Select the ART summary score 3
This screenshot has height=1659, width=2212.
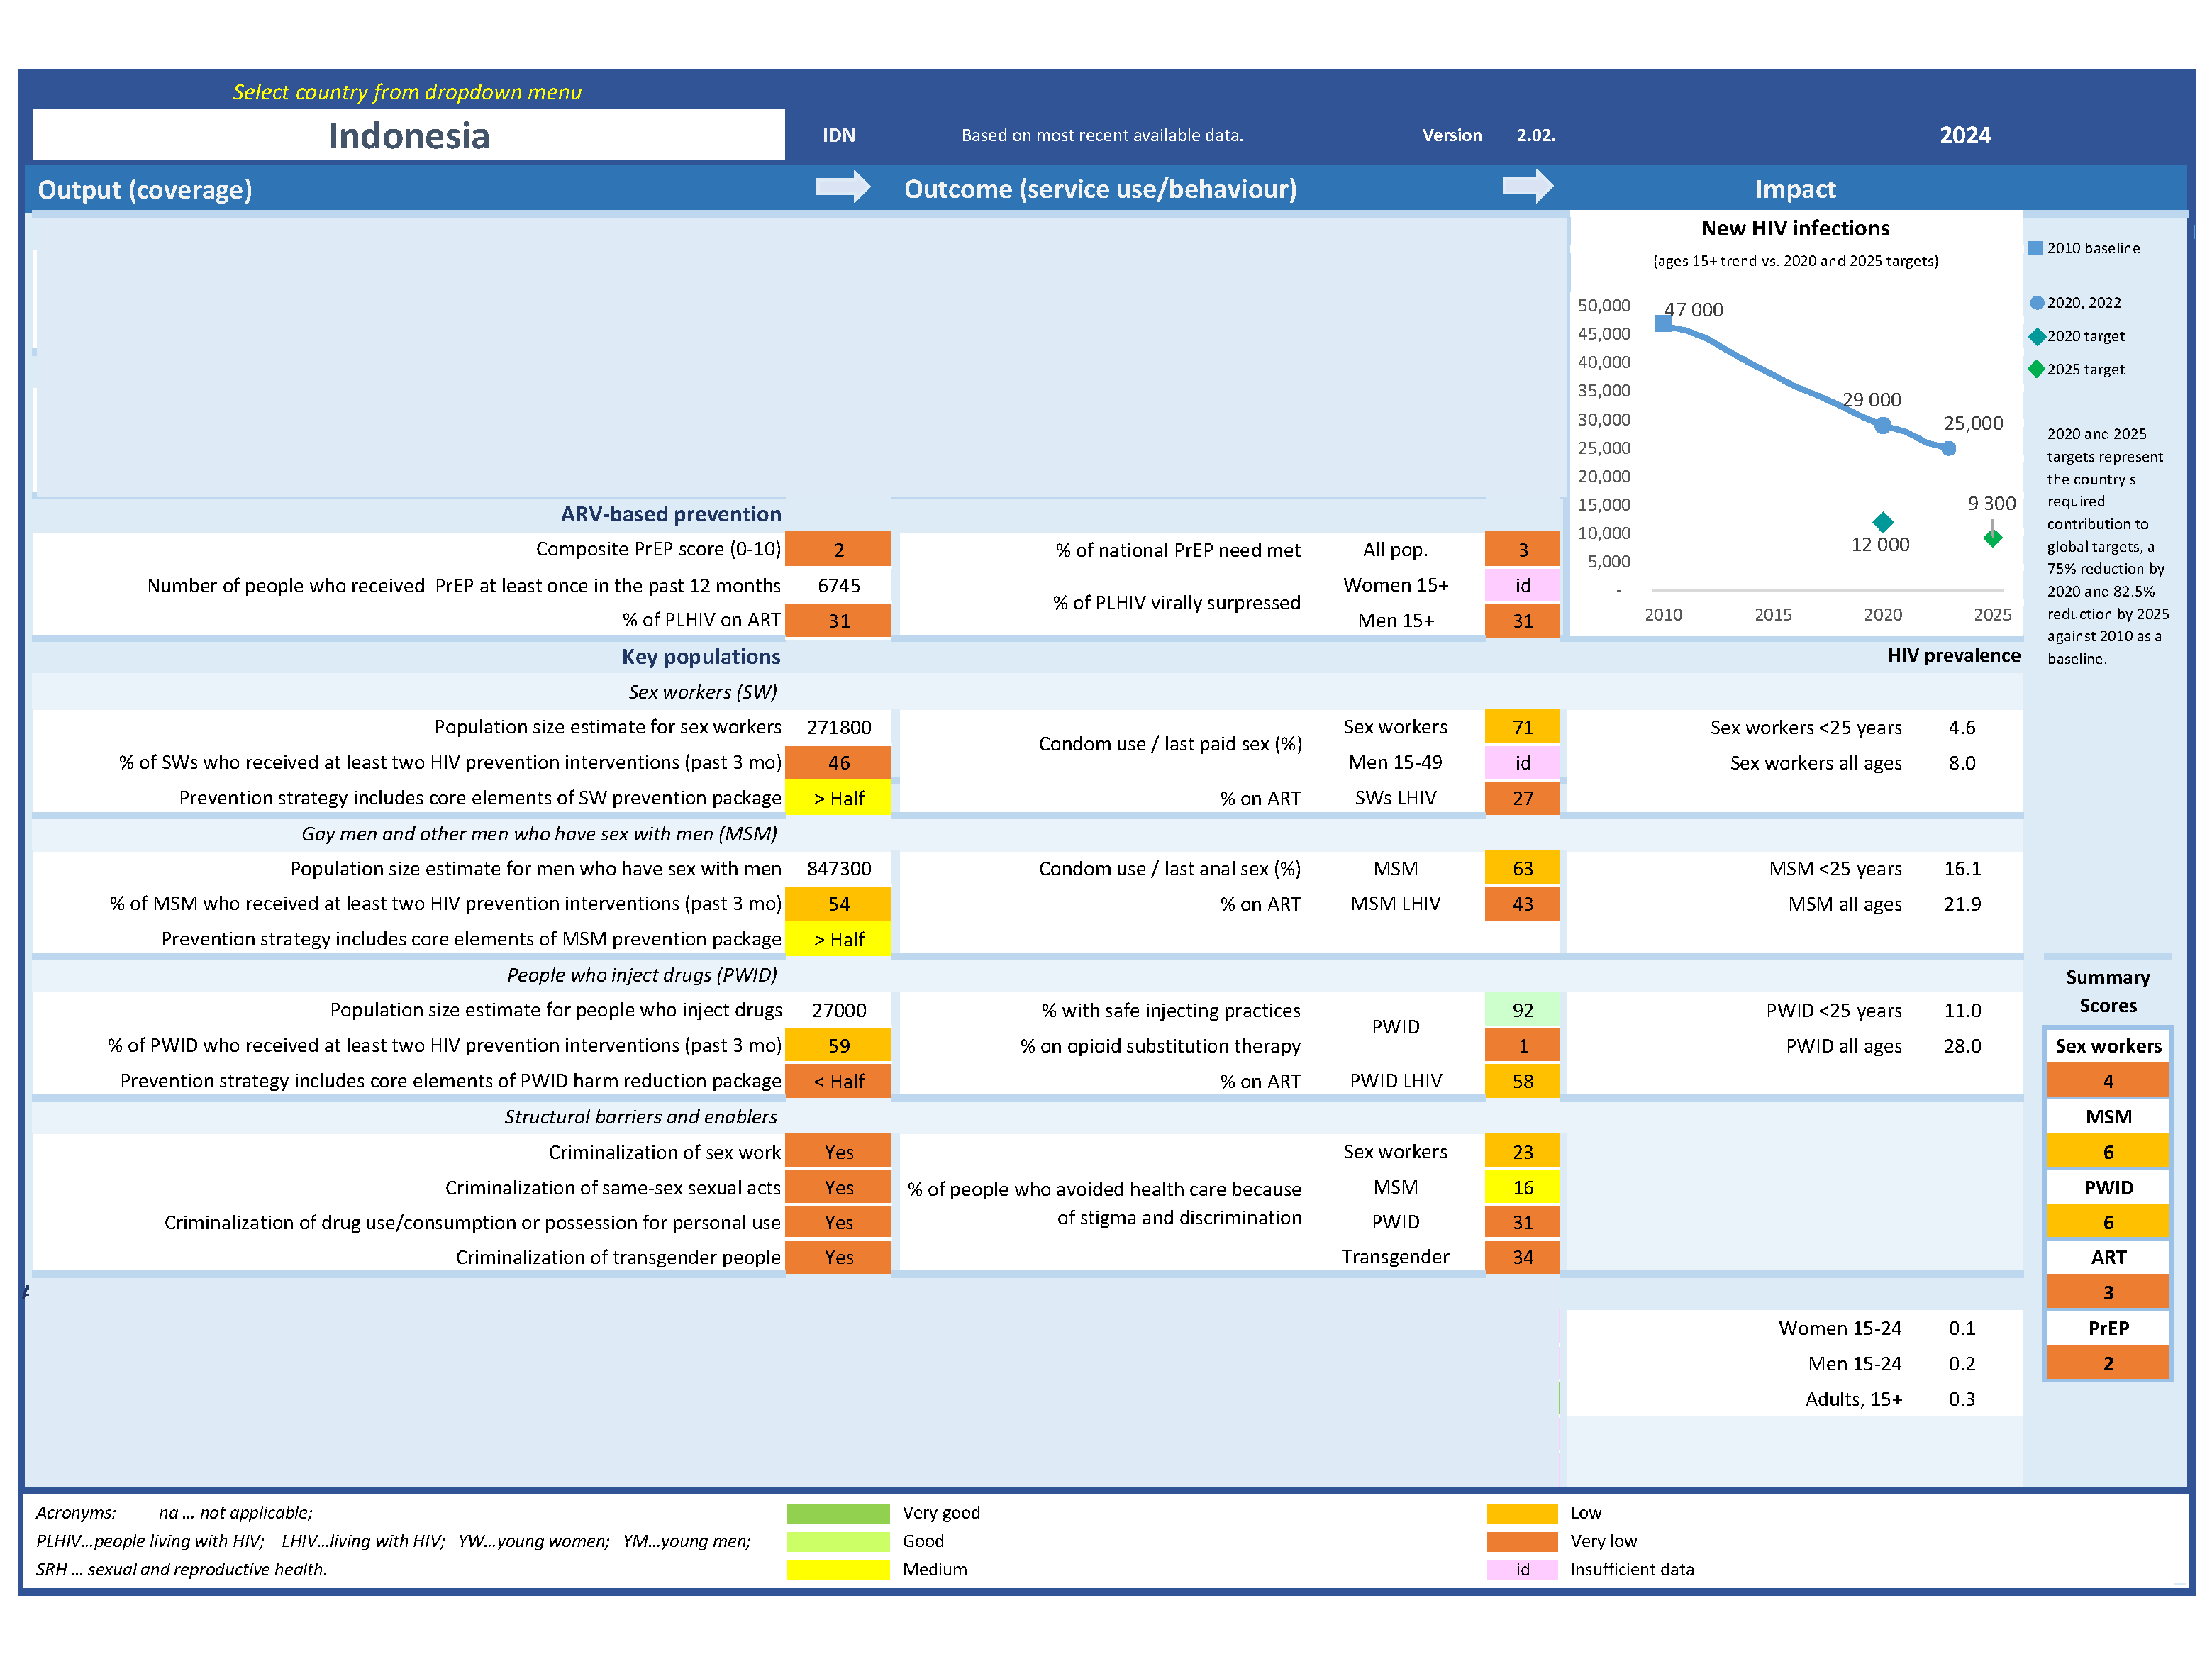click(2108, 1293)
